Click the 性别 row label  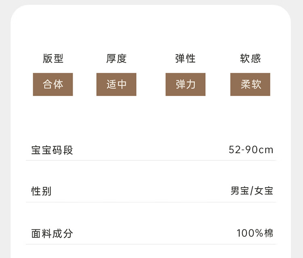point(42,191)
